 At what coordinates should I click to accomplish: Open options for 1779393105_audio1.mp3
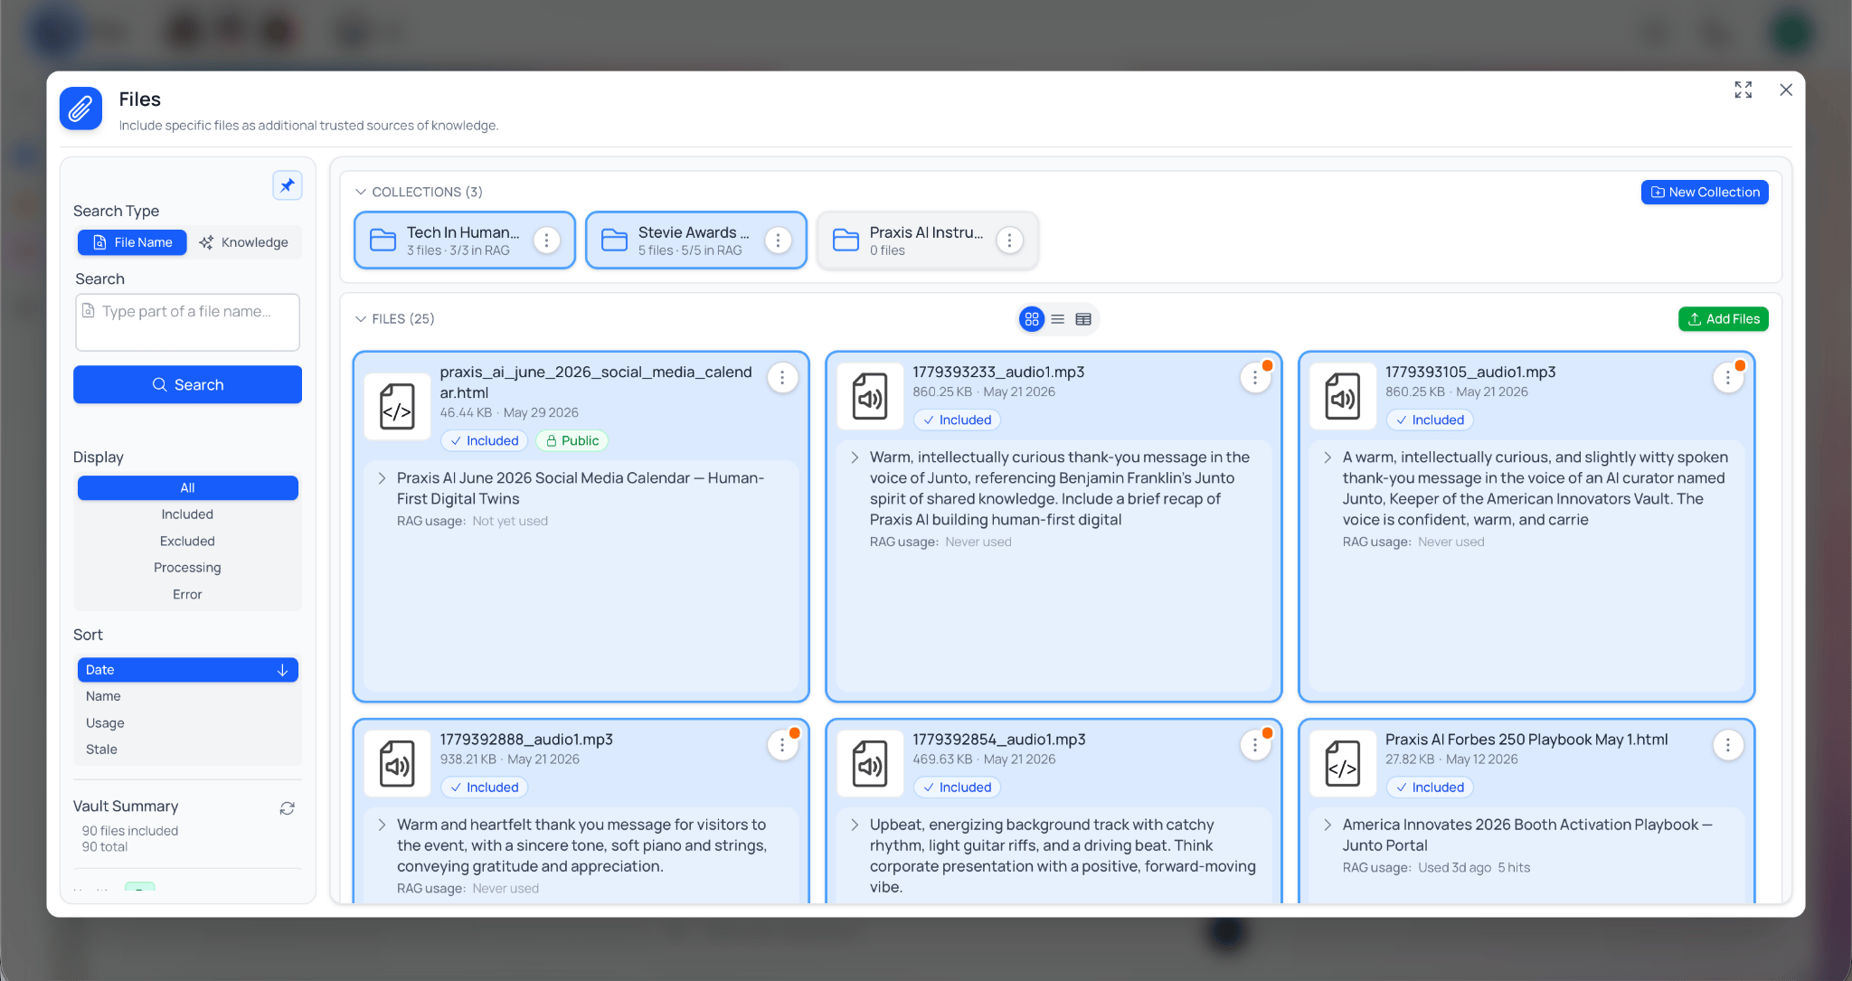click(x=1727, y=378)
